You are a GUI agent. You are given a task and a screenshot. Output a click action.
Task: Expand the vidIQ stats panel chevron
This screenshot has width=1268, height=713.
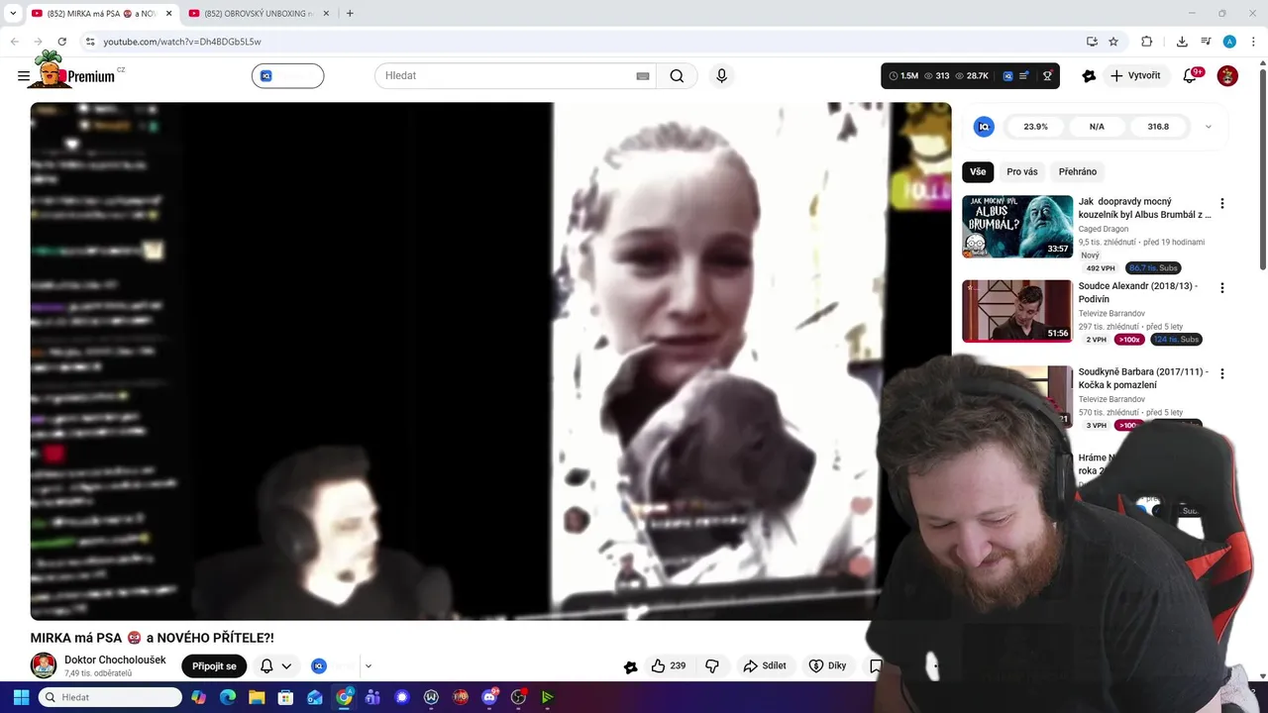tap(1208, 127)
